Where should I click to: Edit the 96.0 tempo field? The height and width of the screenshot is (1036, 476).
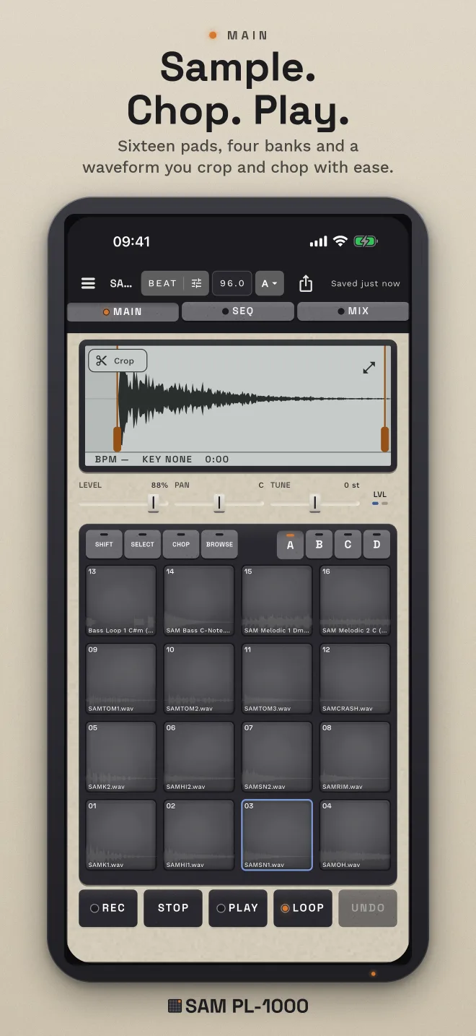click(232, 283)
